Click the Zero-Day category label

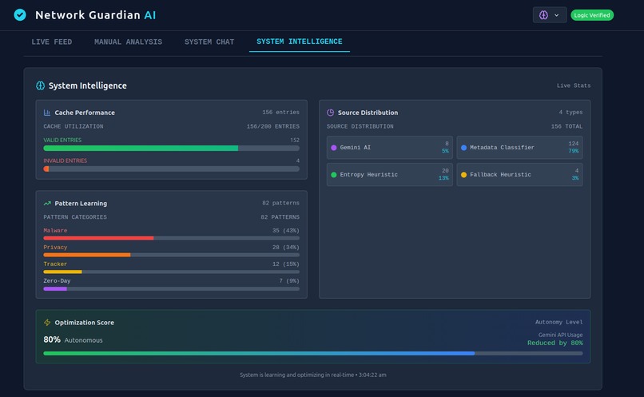pyautogui.click(x=57, y=281)
